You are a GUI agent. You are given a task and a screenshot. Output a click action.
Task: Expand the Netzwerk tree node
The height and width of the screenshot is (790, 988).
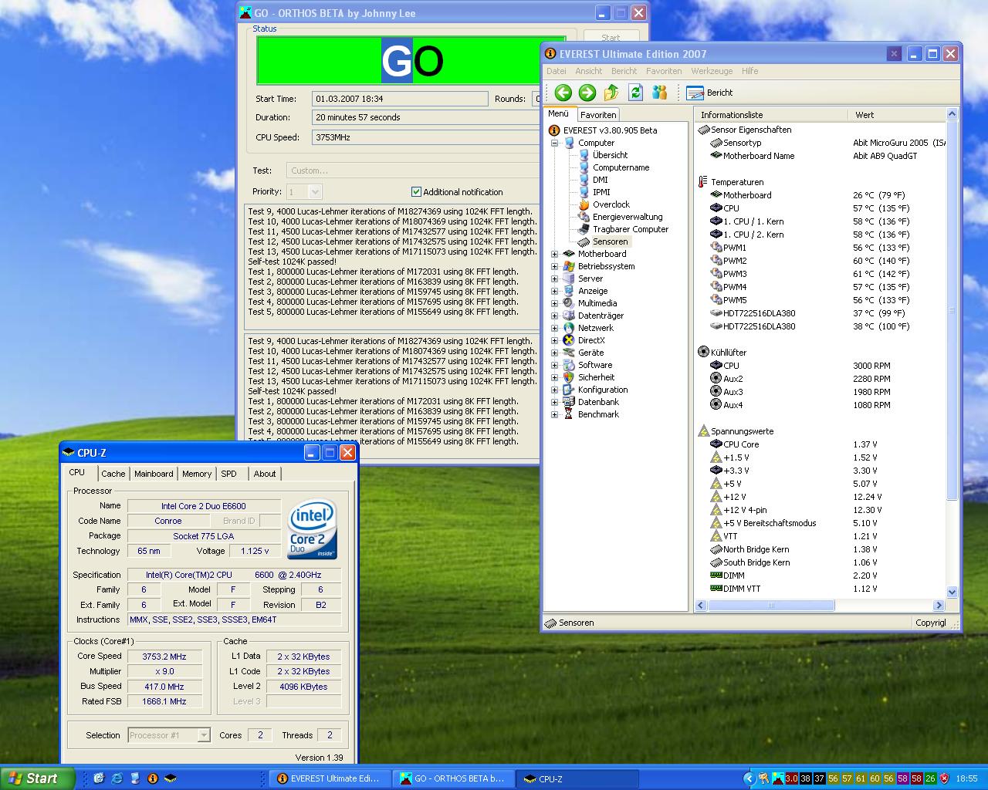(554, 328)
